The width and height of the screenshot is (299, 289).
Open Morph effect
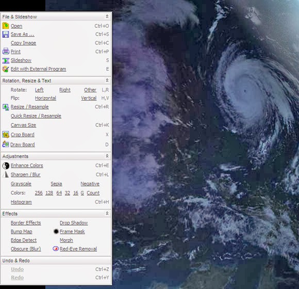coord(66,240)
